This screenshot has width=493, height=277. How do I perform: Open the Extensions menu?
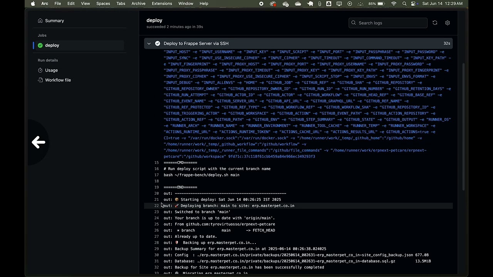tap(162, 3)
